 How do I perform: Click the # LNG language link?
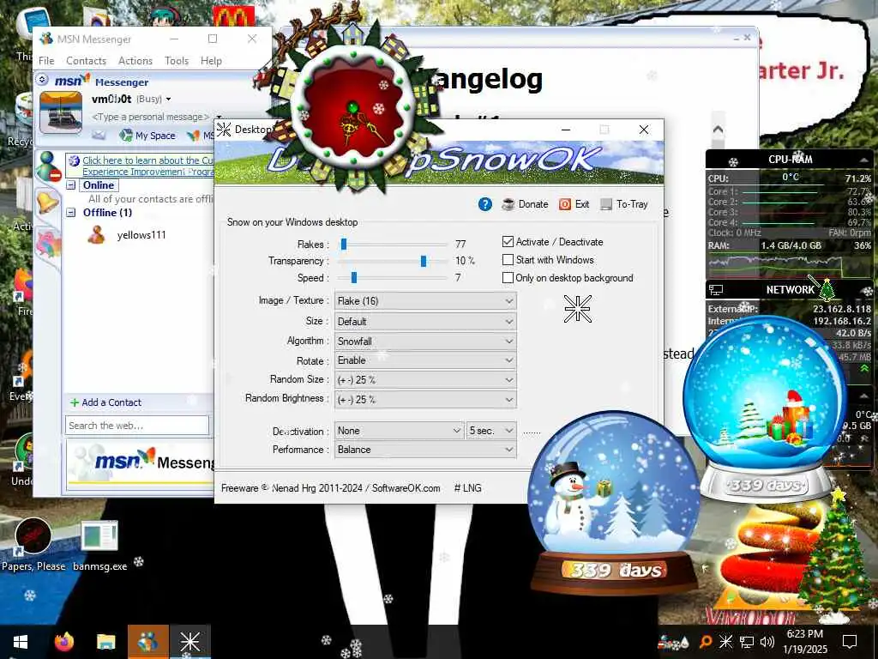[x=467, y=488]
